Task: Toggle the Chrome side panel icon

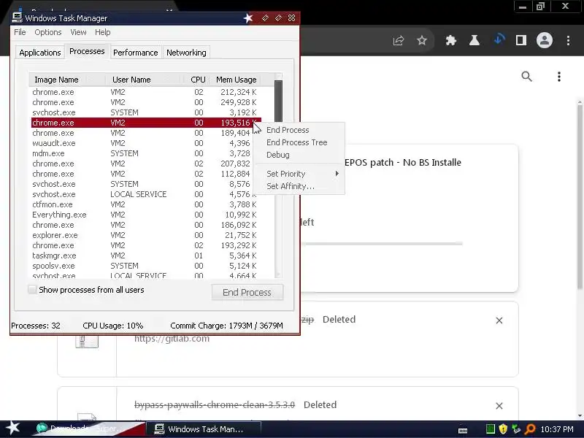Action: (x=521, y=40)
